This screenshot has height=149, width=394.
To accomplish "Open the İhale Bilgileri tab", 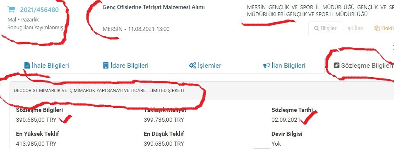I will tap(46, 66).
